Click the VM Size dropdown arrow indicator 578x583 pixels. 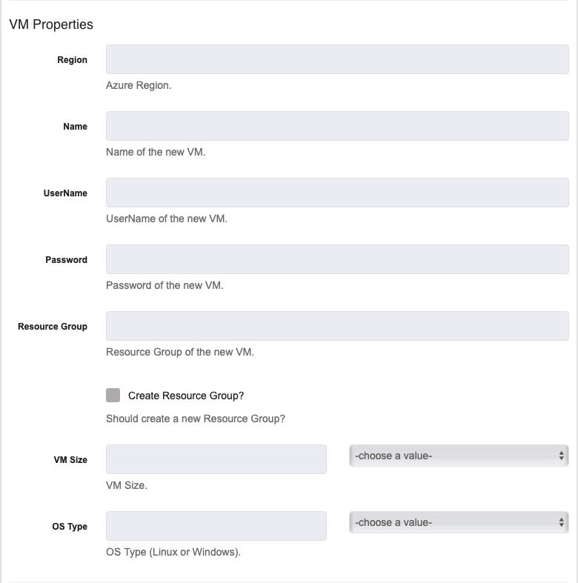click(x=561, y=456)
